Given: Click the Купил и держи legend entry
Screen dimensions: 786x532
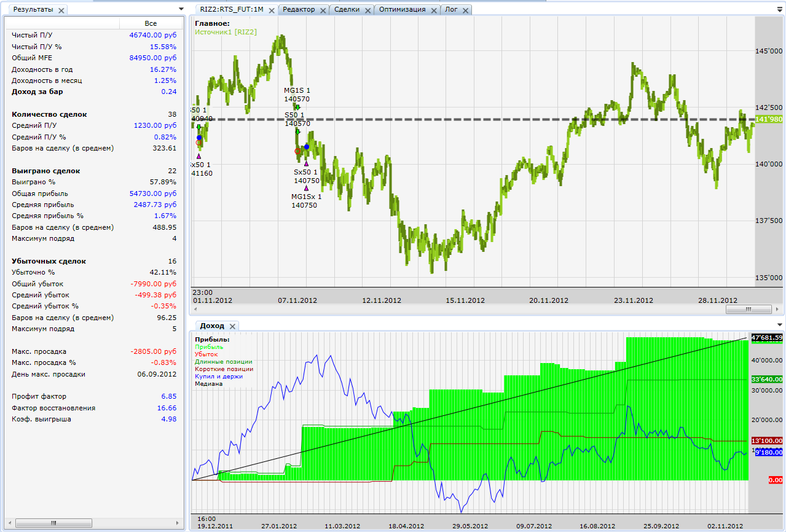Looking at the screenshot, I should tap(219, 377).
